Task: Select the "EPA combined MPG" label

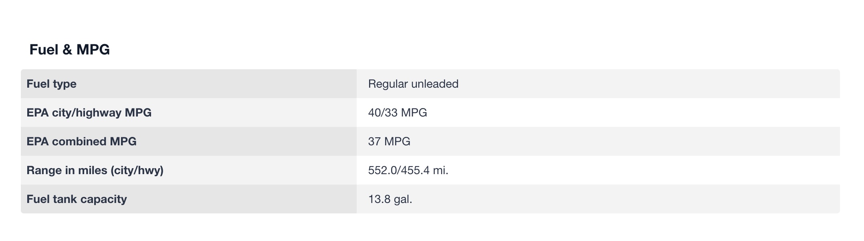Action: [x=81, y=142]
